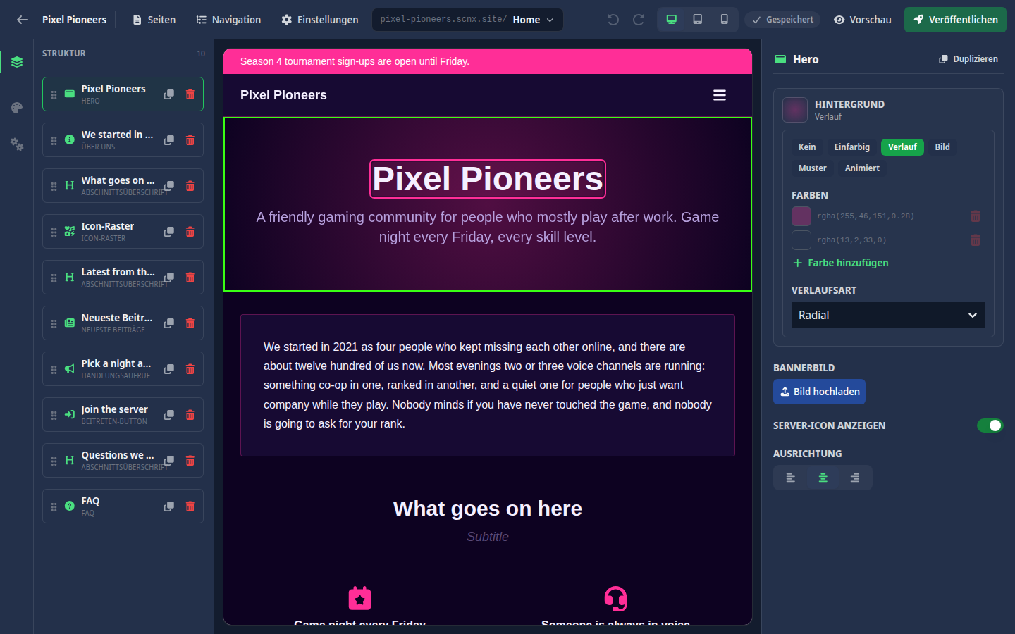Duplicate the Hero section via Duplizieren

pyautogui.click(x=968, y=59)
